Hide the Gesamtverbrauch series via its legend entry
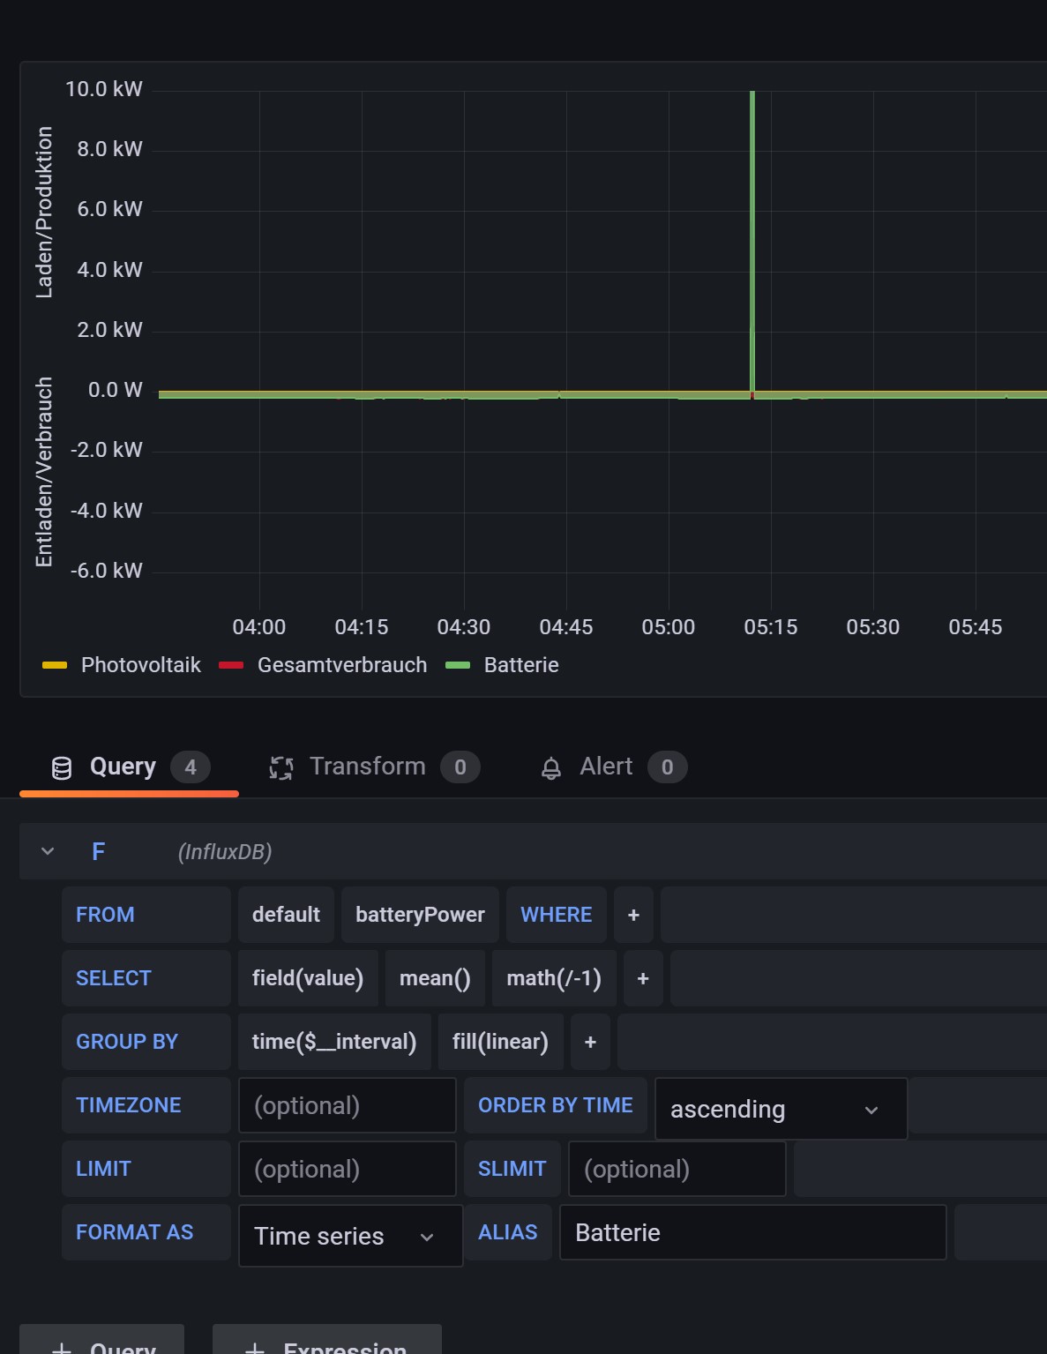Viewport: 1047px width, 1354px height. (341, 664)
